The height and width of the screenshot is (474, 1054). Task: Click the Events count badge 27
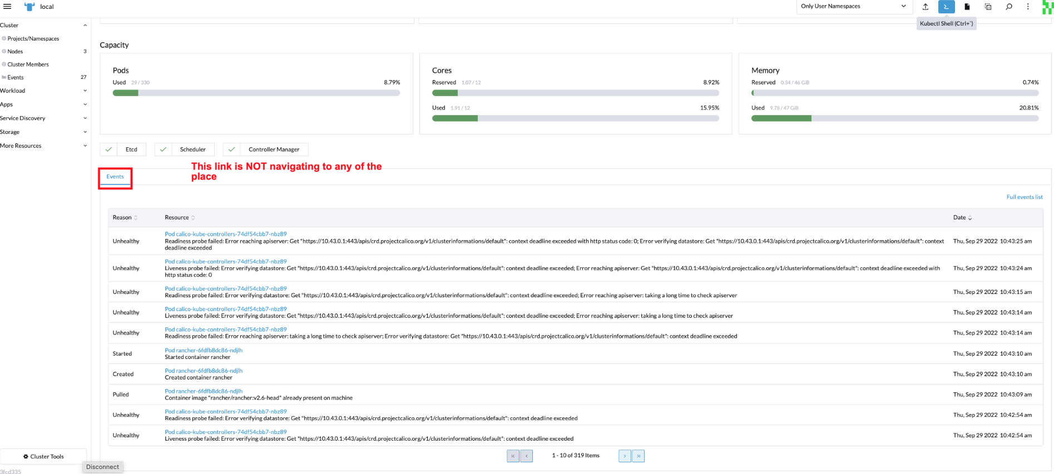coord(83,78)
